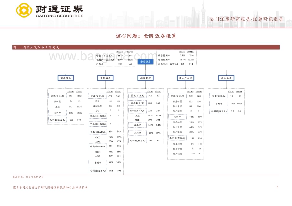Image resolution: width=292 pixels, height=206 pixels.
Task: Click the 2023E revenue value 1877
Action: 120,55
